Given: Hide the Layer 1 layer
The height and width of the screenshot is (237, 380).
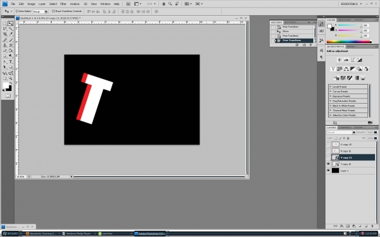Looking at the screenshot, I should pyautogui.click(x=328, y=171).
